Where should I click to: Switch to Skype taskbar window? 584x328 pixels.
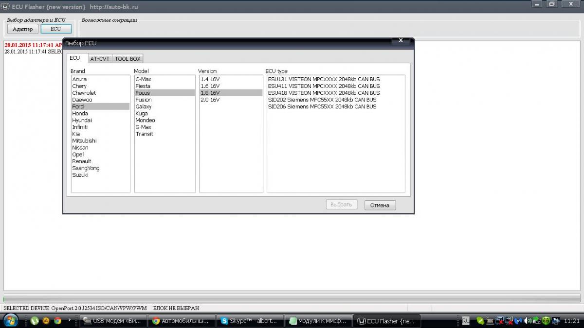pos(250,321)
